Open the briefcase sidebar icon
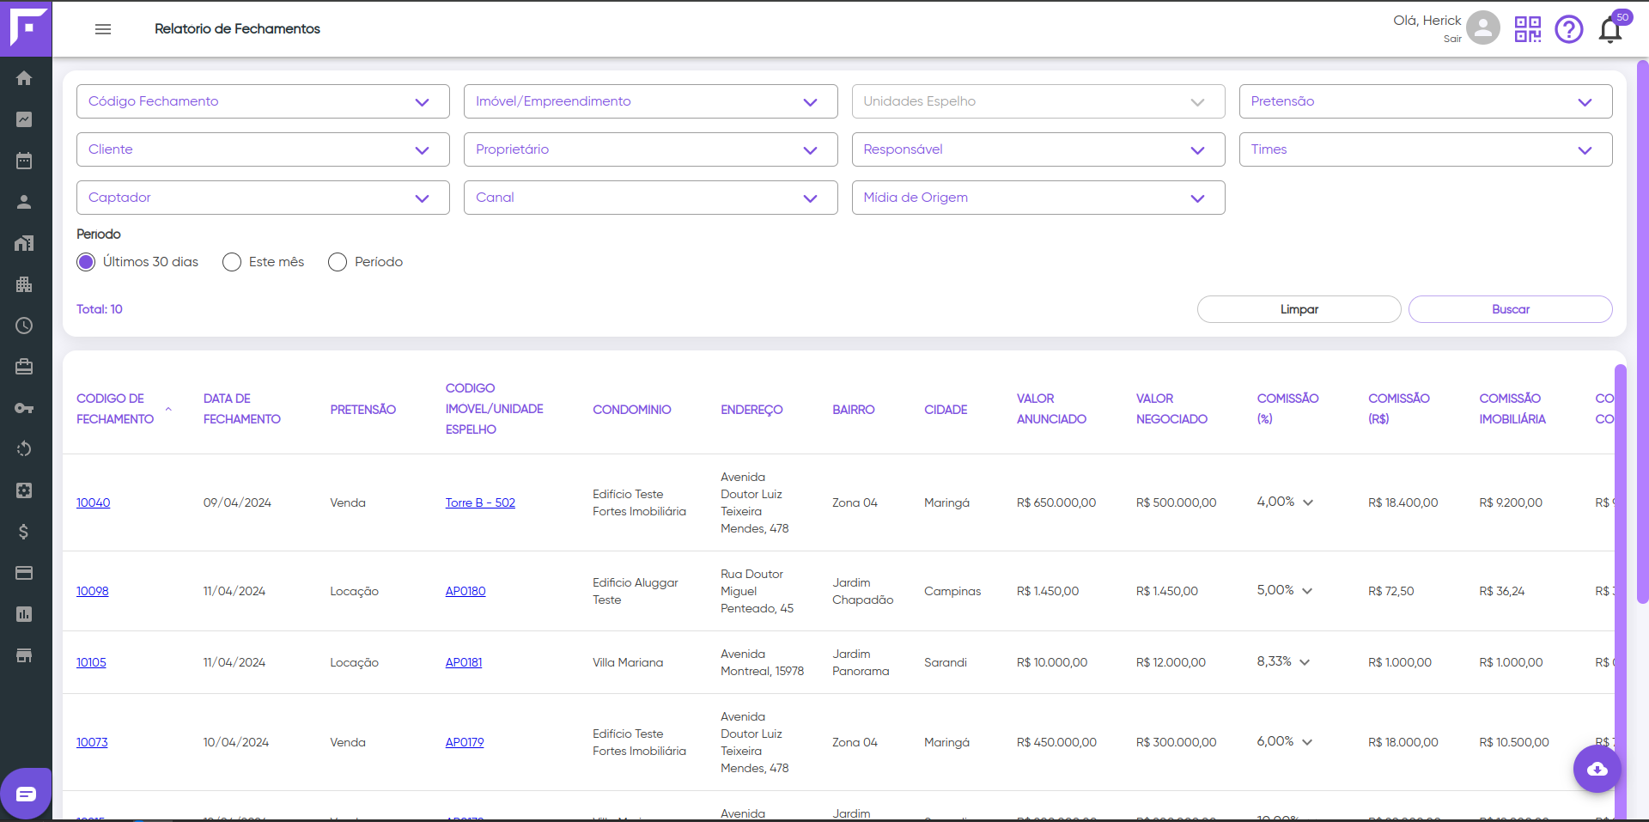Viewport: 1649px width, 822px height. pos(24,367)
